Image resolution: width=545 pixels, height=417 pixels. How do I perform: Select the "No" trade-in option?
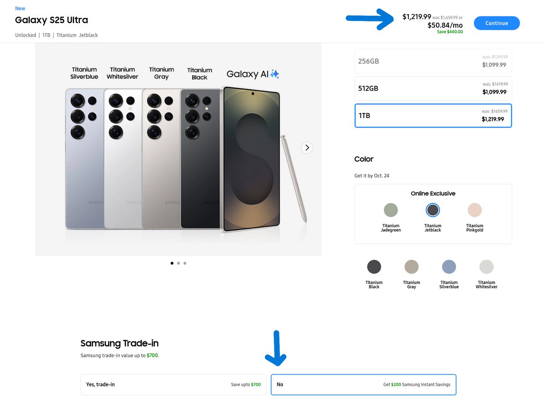tap(363, 384)
